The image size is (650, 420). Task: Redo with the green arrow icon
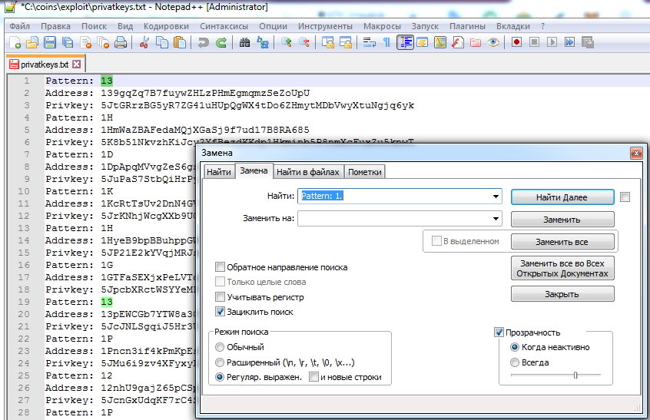pos(221,42)
